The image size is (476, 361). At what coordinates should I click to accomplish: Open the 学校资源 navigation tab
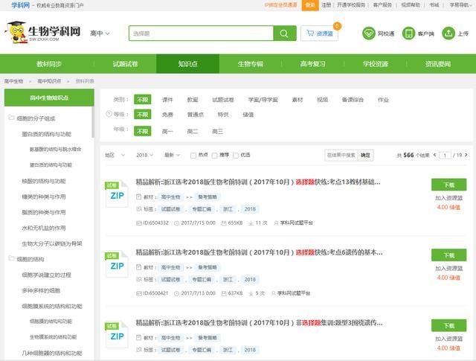376,64
